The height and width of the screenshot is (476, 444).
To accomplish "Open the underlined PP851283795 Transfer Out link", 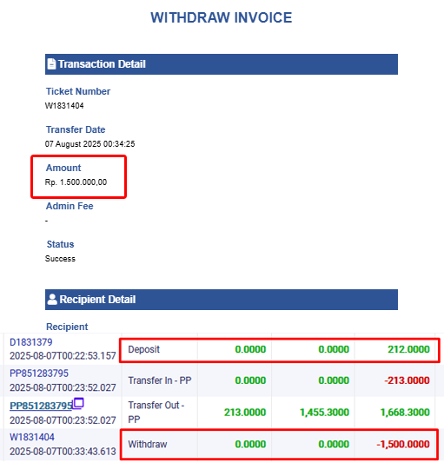I will (41, 406).
